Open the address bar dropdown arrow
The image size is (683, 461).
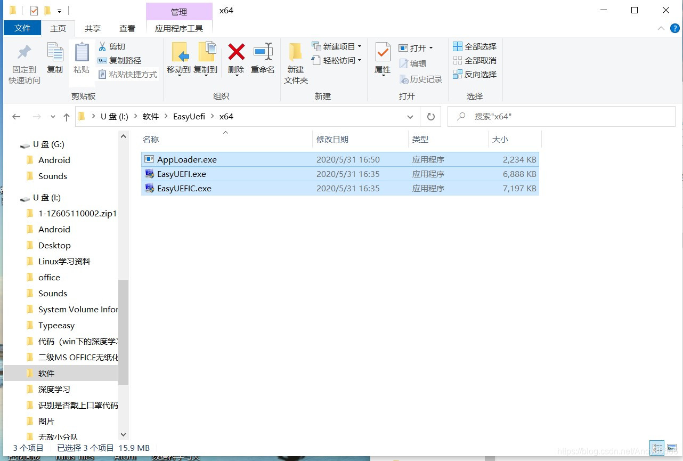[x=409, y=116]
